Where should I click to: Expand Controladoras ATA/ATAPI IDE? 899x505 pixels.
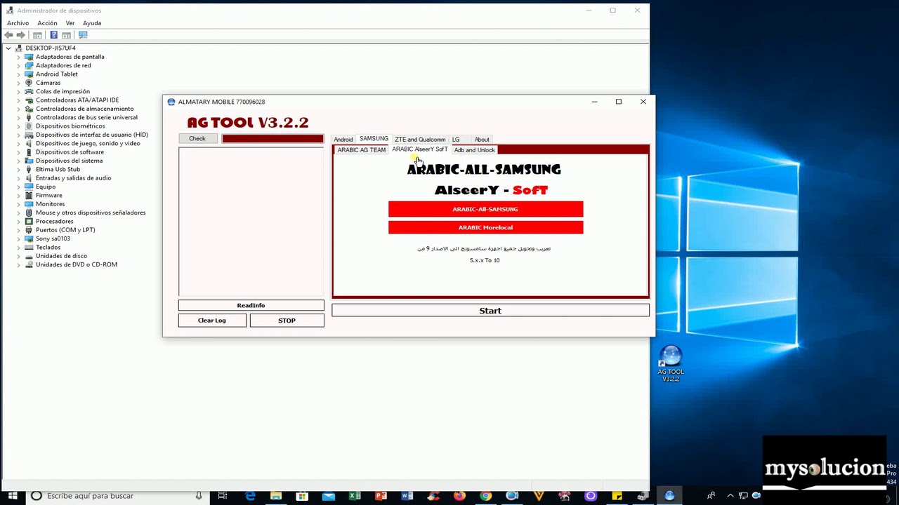coord(18,100)
